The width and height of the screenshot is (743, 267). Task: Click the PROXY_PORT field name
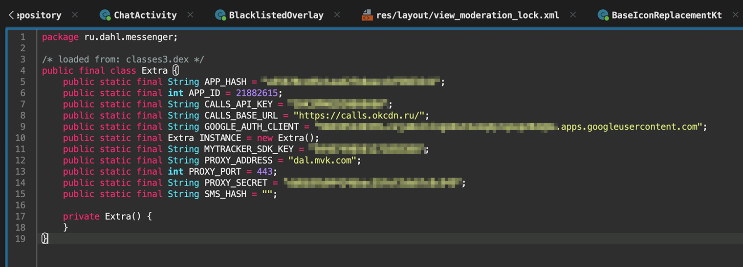215,171
